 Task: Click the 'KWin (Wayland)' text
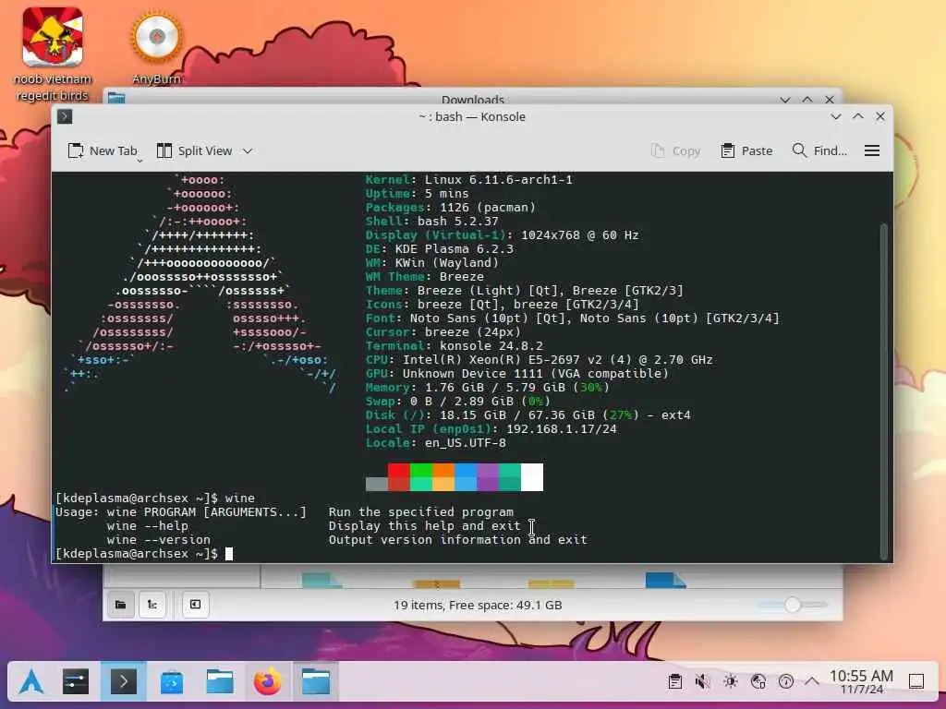447,263
